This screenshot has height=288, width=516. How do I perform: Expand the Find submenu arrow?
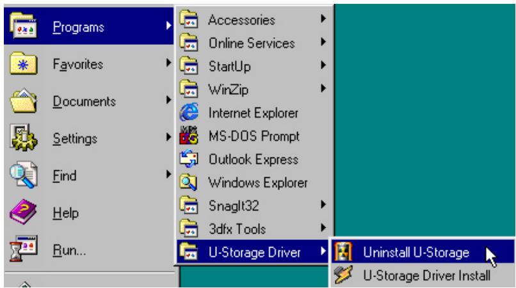tap(168, 175)
